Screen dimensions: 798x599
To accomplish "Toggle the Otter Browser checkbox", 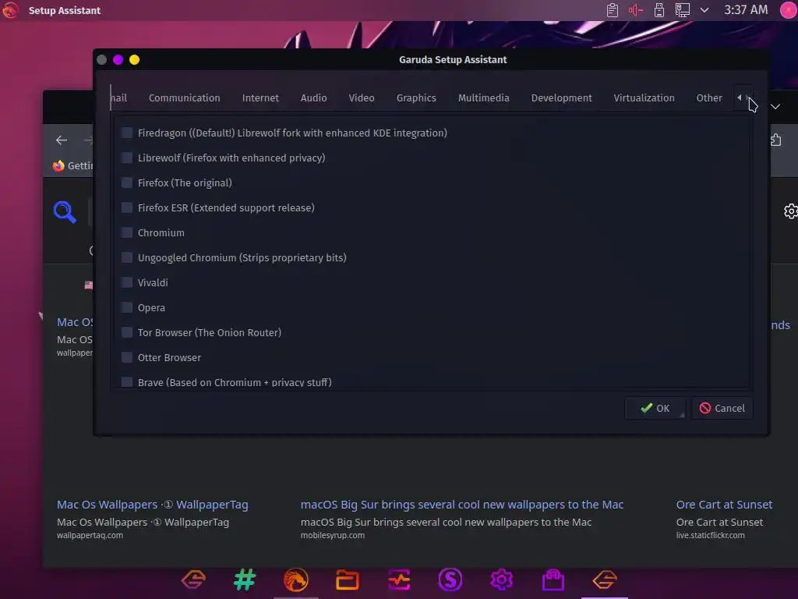I will [x=127, y=357].
